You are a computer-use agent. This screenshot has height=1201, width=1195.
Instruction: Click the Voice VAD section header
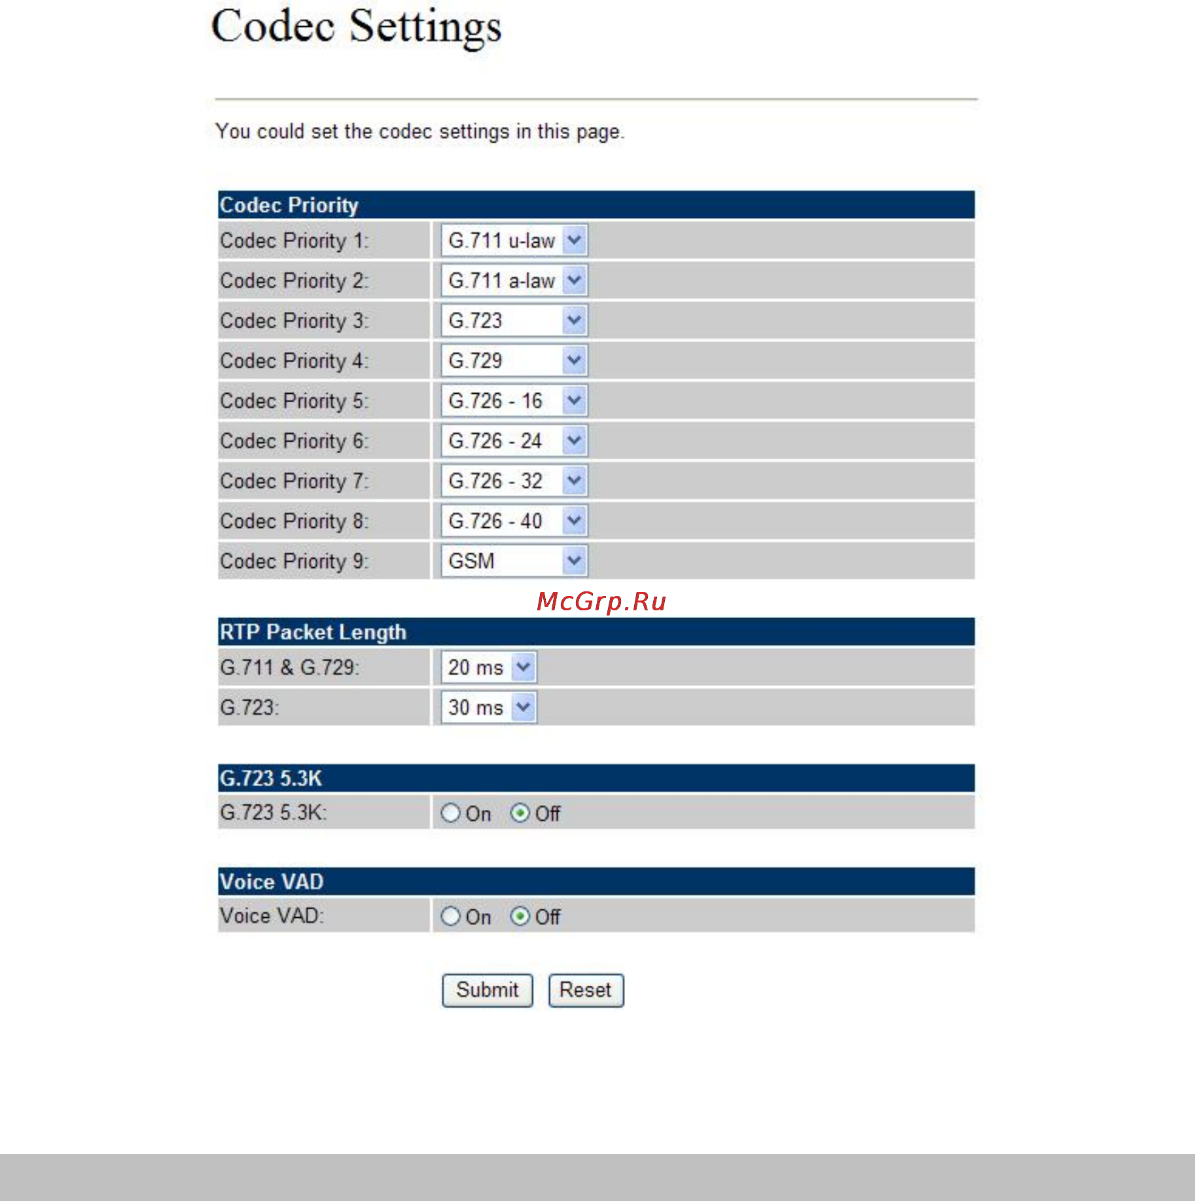pos(596,882)
